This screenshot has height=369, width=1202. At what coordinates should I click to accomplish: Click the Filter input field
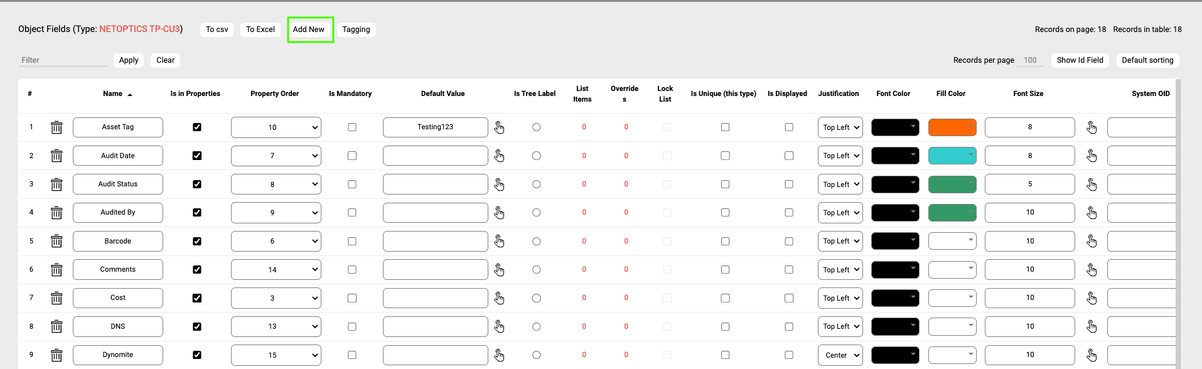[x=62, y=60]
